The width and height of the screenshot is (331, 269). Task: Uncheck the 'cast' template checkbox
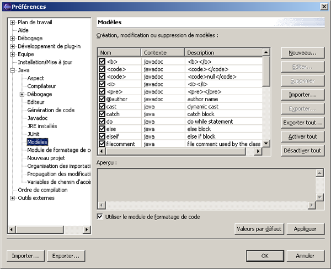click(x=102, y=106)
